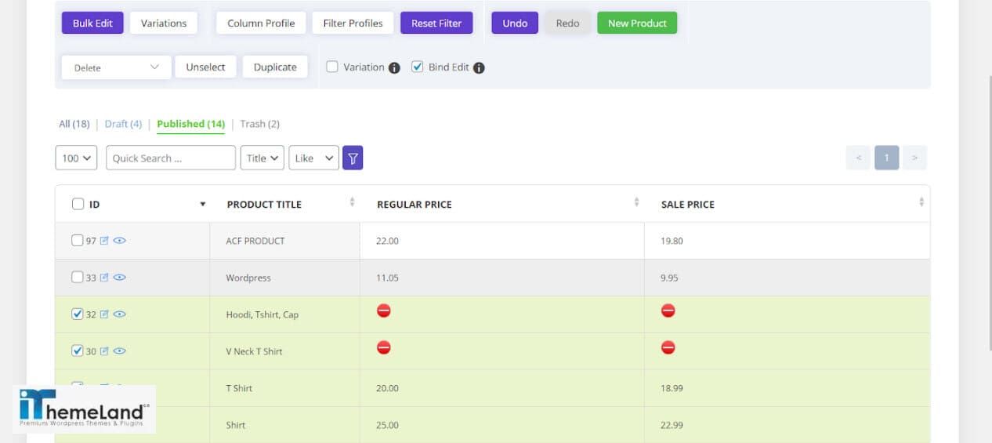The height and width of the screenshot is (443, 992).
Task: Click the purple filter funnel icon
Action: tap(353, 158)
